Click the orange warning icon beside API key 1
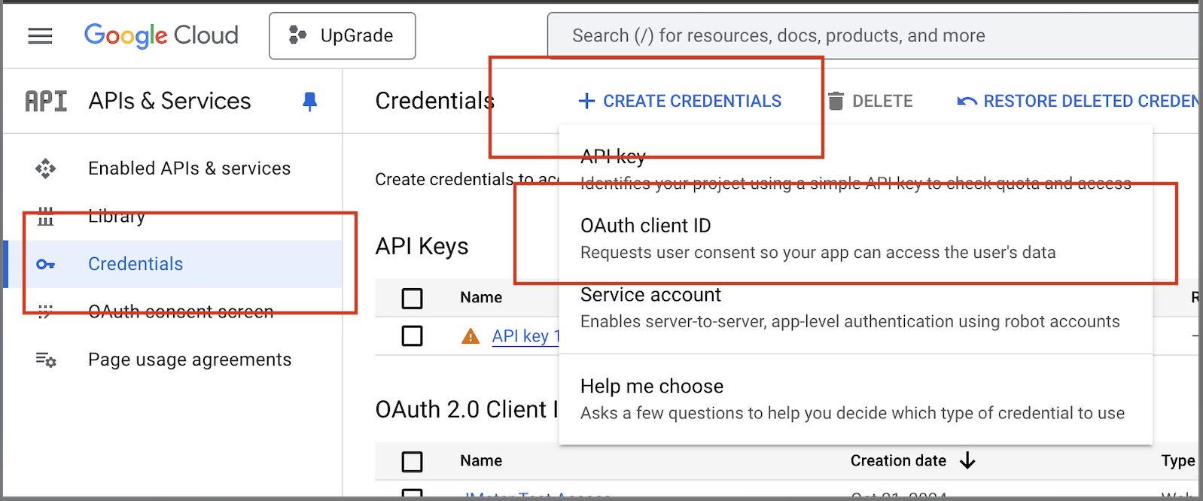Image resolution: width=1203 pixels, height=501 pixels. pos(471,336)
